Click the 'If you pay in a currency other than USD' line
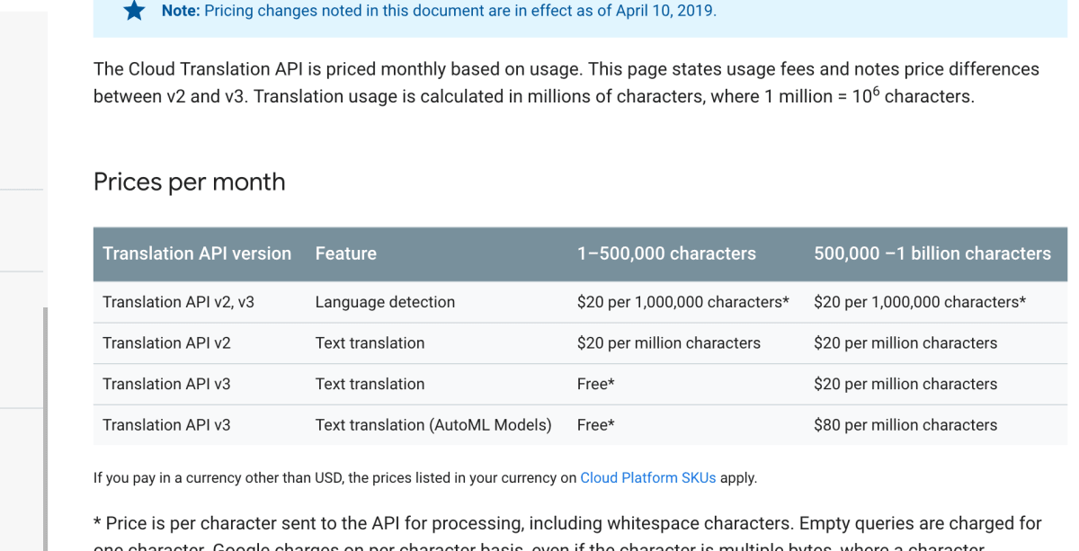The width and height of the screenshot is (1079, 551). (425, 478)
